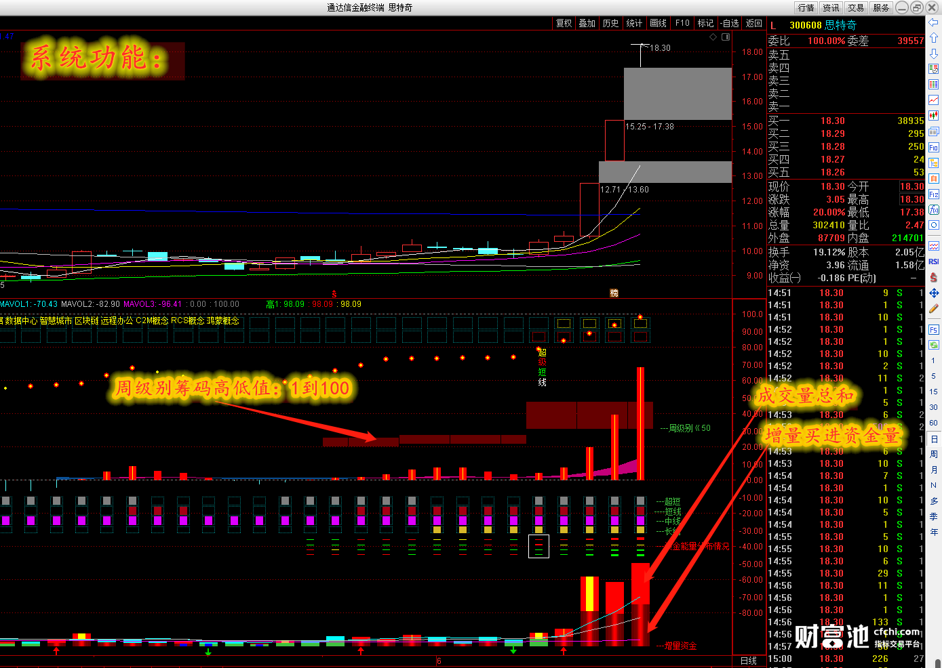Click the 日线 period label at bottom

pyautogui.click(x=749, y=661)
